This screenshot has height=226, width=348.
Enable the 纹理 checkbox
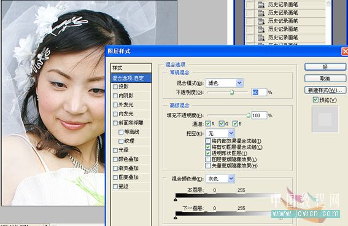point(121,141)
